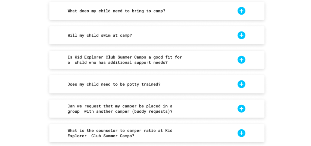Hit the plus icon for the buddy requests question
The height and width of the screenshot is (146, 311).
(x=241, y=109)
